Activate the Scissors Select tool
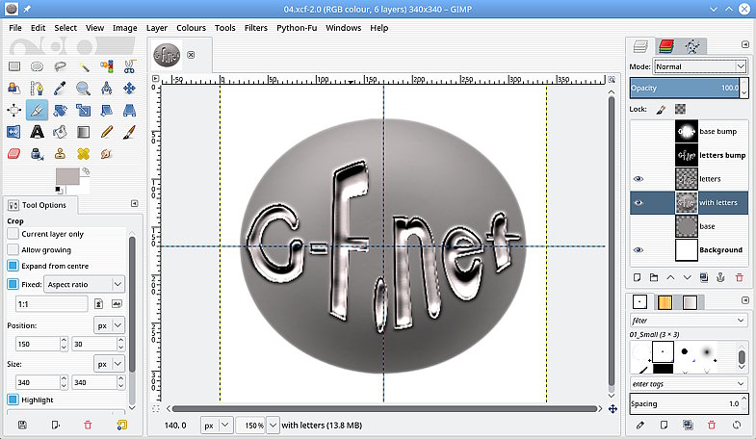 (x=130, y=66)
